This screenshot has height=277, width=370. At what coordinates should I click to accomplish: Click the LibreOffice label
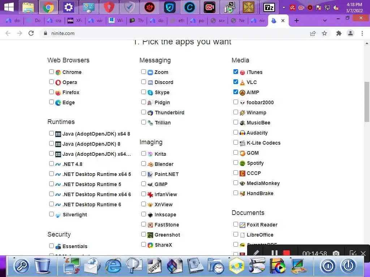point(260,235)
